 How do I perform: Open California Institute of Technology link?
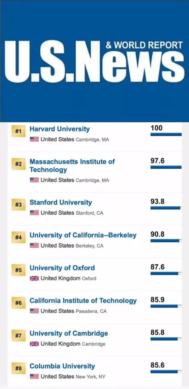(83, 301)
